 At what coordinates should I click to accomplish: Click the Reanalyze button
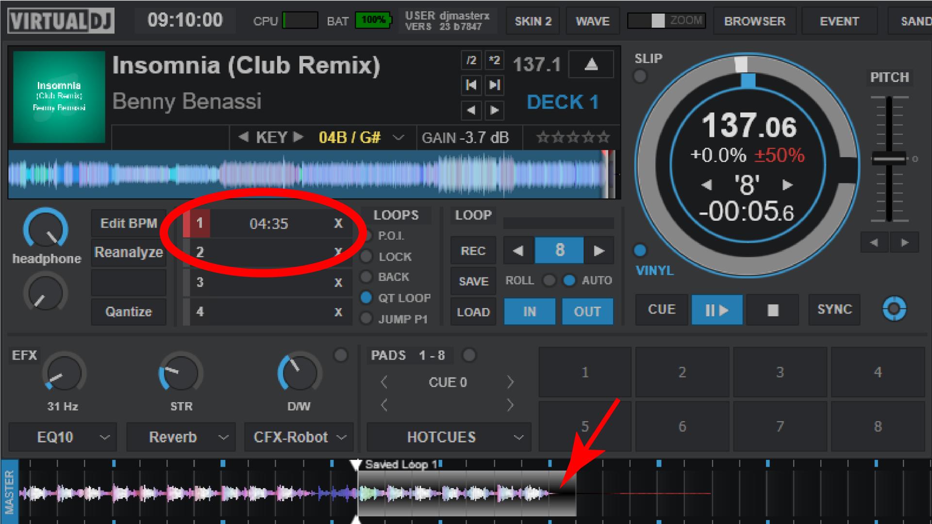pyautogui.click(x=129, y=252)
